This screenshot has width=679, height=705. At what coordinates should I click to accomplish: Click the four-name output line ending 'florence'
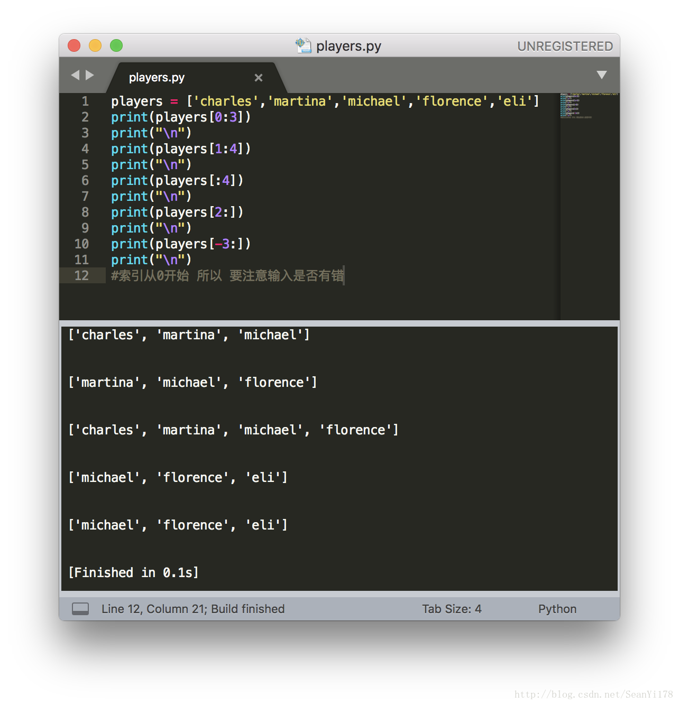click(x=233, y=430)
